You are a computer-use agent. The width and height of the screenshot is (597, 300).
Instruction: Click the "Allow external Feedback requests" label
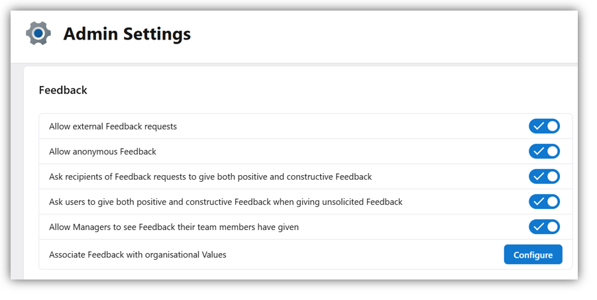click(113, 126)
